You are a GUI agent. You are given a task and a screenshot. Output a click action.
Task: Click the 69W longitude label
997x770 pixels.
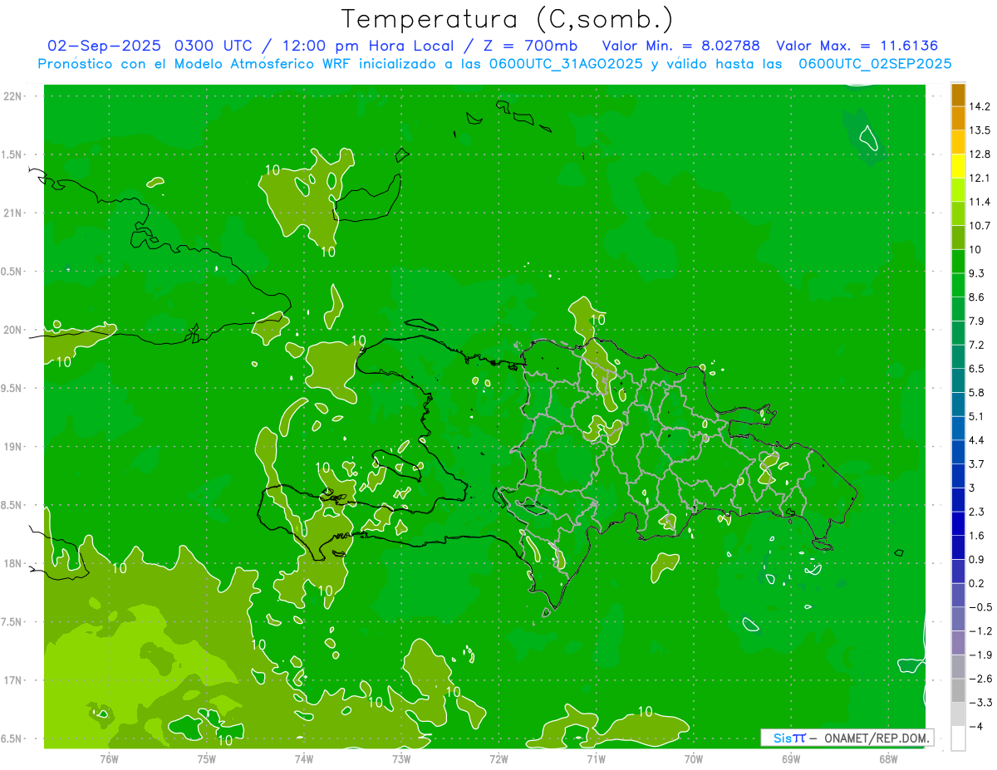tap(790, 758)
